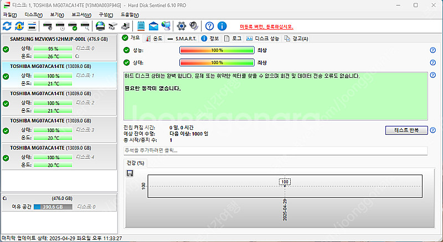The height and width of the screenshot is (242, 443).
Task: Click green check icon of Samsung disk
Action: 6,49
